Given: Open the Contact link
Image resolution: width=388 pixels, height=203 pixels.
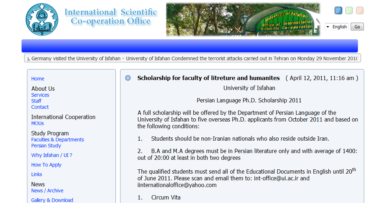Looking at the screenshot, I should (40, 107).
